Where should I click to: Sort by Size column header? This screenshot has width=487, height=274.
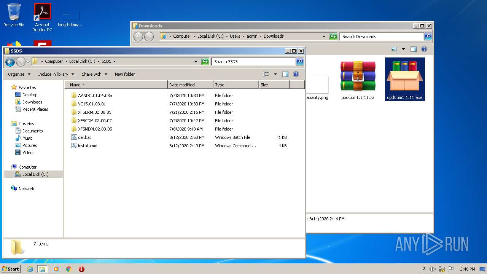(x=274, y=85)
